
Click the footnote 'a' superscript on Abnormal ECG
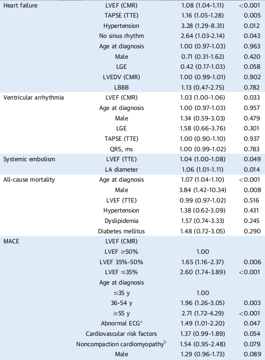pyautogui.click(x=141, y=322)
